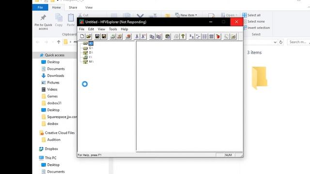Open HFVExplorer's Edit menu

click(91, 29)
